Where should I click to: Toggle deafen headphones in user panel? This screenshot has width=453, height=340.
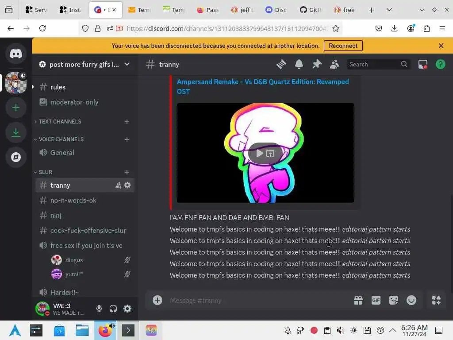coord(113,309)
